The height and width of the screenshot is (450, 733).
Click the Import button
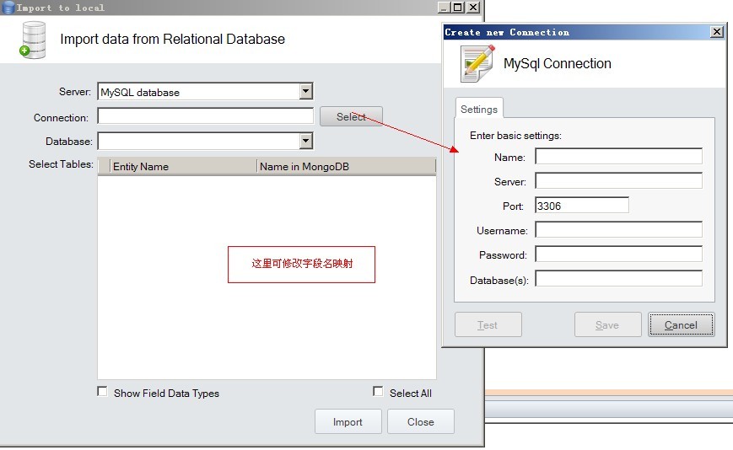[x=348, y=421]
